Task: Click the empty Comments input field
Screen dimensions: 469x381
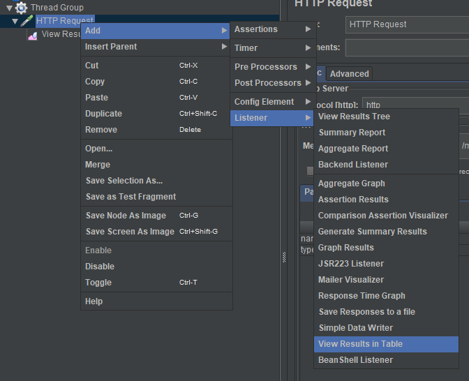Action: [x=407, y=47]
